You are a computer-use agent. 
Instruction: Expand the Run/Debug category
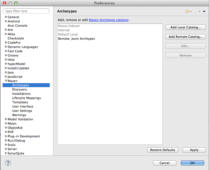pos(6,140)
